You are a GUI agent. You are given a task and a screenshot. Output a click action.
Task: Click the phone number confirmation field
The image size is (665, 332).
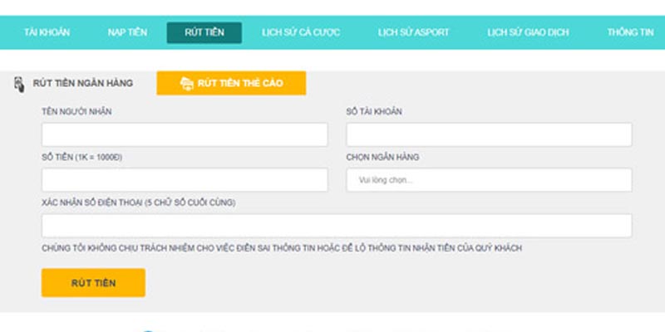coord(337,226)
